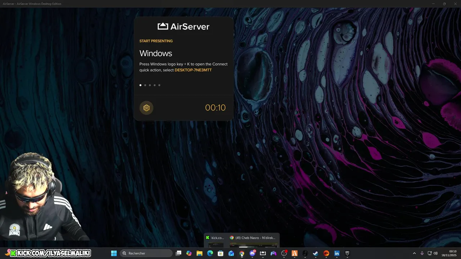Select the first carousel page dot
This screenshot has width=461, height=259.
click(140, 85)
